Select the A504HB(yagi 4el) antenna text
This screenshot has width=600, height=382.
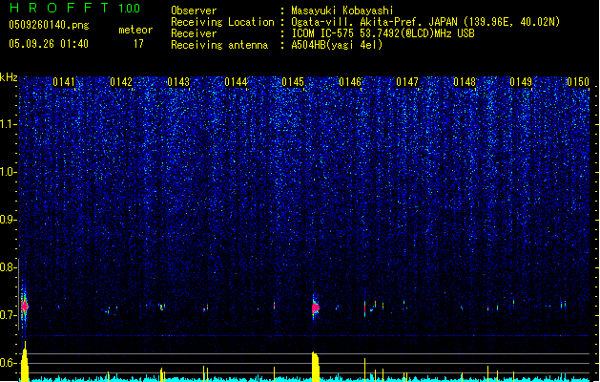pyautogui.click(x=337, y=45)
